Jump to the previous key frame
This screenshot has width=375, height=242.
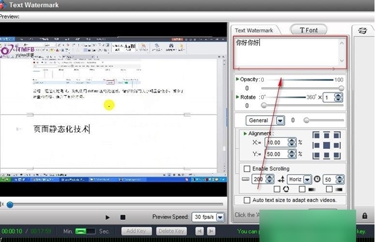point(199,231)
